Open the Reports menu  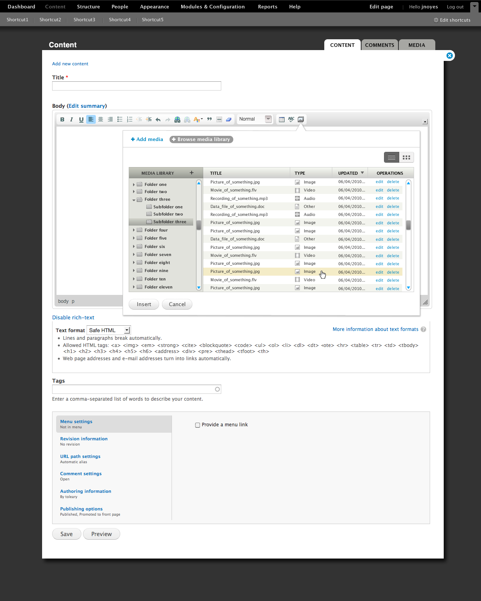click(267, 6)
